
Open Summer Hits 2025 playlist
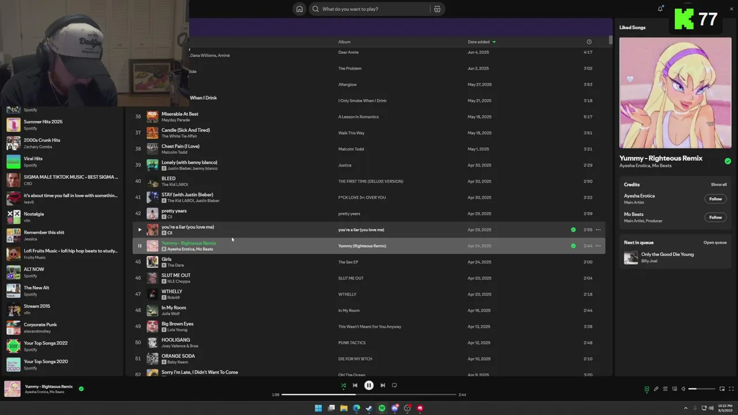pos(62,124)
